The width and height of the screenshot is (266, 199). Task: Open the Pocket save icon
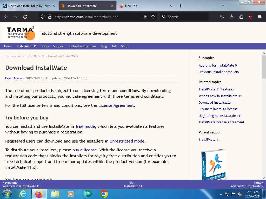pos(222,17)
